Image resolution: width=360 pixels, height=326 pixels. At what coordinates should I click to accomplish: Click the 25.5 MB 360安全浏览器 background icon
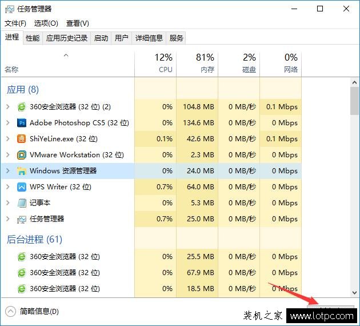coord(22,257)
